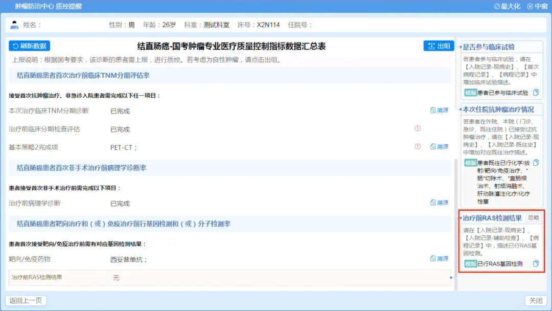Click the 刷新数据 refresh button
The width and height of the screenshot is (552, 311).
[x=30, y=46]
